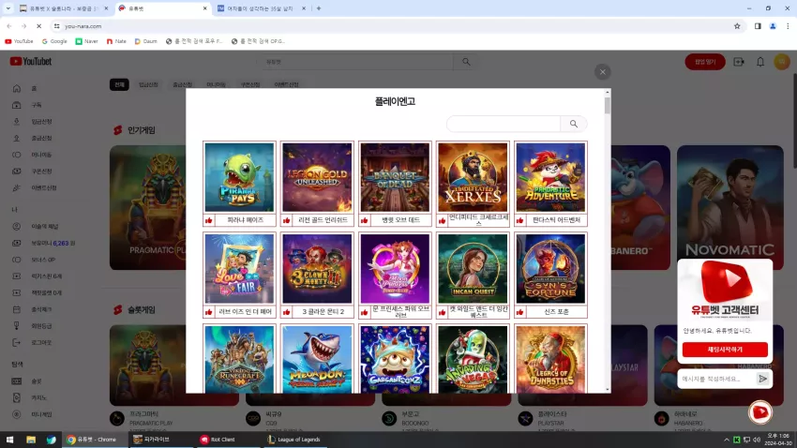This screenshot has height=448, width=797.
Task: Click the top search bar magnifier
Action: tap(466, 62)
